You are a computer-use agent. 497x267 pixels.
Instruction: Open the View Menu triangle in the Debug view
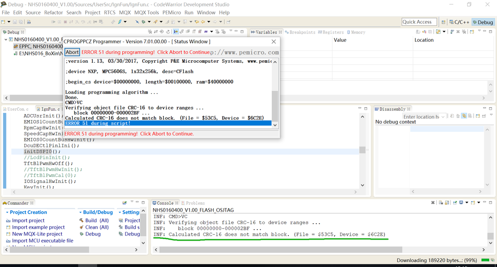(x=231, y=31)
